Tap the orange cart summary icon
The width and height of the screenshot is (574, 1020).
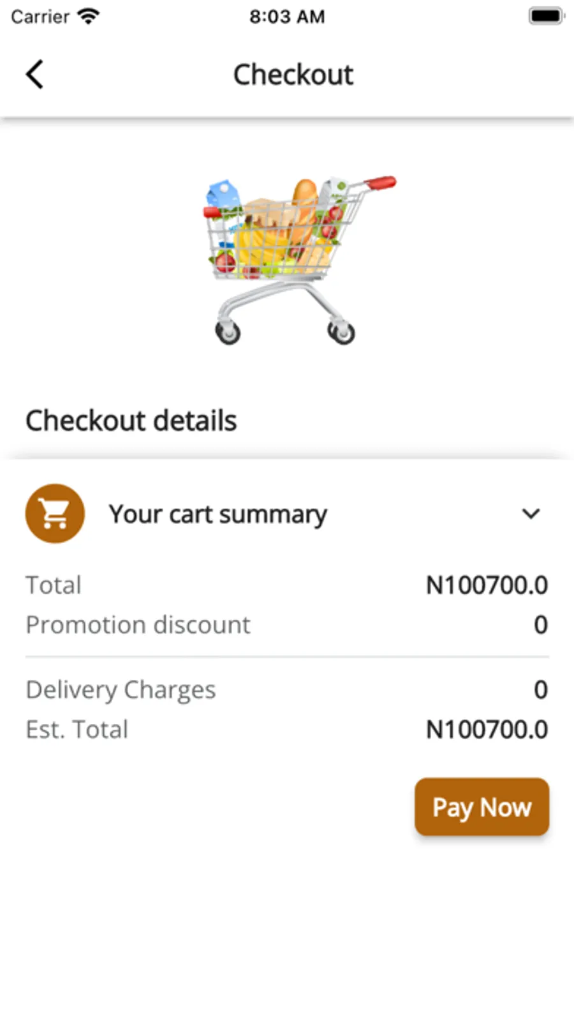tap(55, 513)
